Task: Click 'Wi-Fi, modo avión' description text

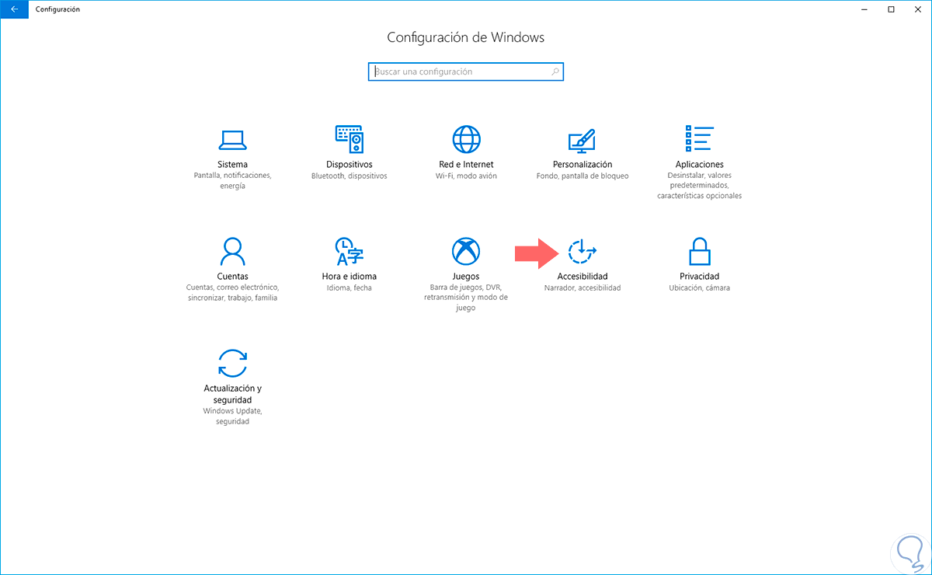Action: [466, 176]
